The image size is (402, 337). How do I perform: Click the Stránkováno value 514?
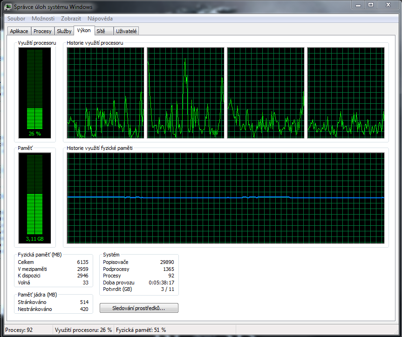pos(84,302)
